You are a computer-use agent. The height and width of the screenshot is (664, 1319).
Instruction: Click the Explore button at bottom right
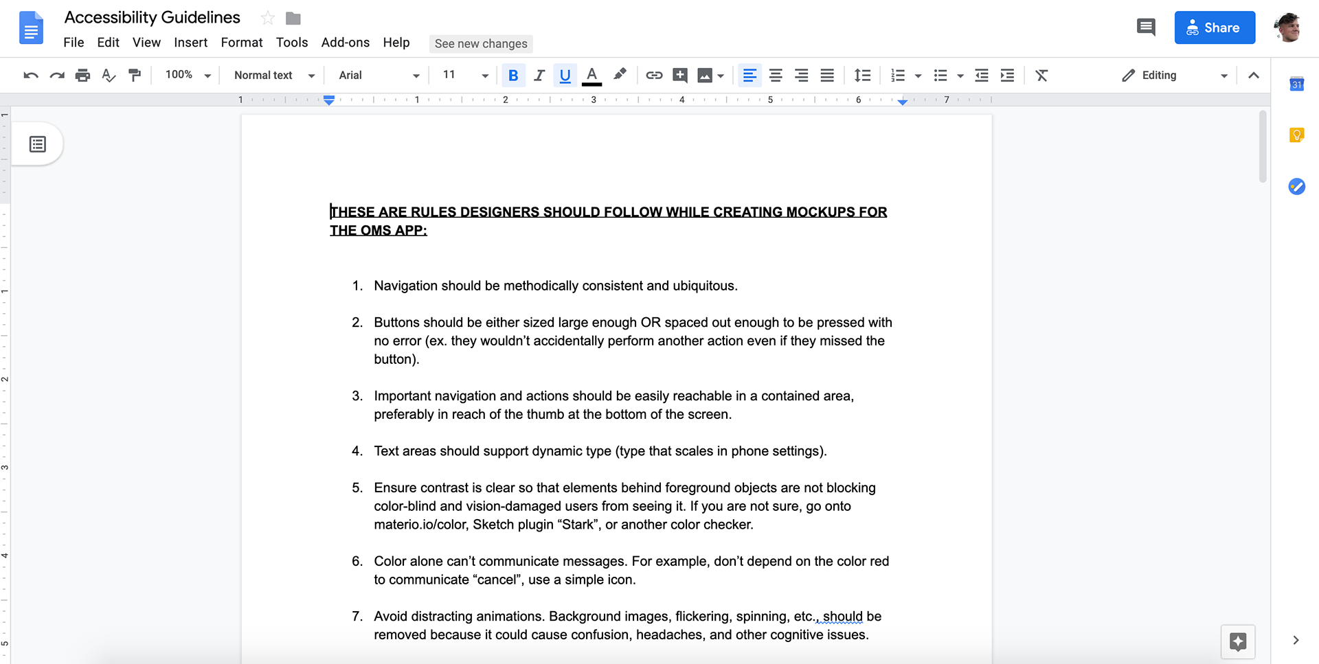[x=1238, y=642]
